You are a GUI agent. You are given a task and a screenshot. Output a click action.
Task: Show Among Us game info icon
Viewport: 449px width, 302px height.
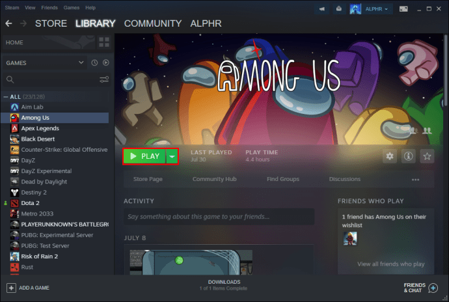409,156
